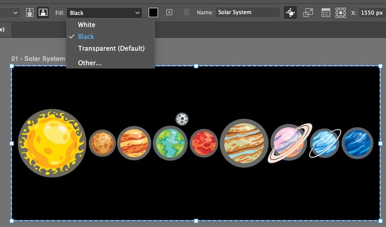
Task: Click the Solar System name field
Action: point(247,12)
